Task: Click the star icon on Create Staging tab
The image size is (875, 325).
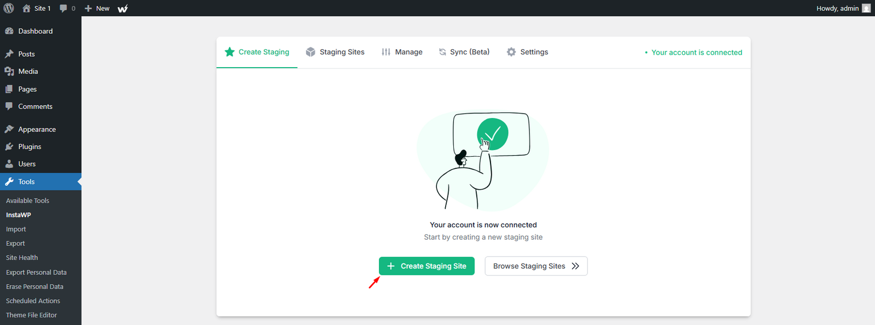Action: pyautogui.click(x=230, y=52)
